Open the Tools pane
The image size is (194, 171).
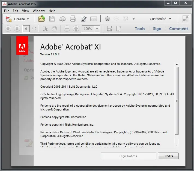coord(140,29)
